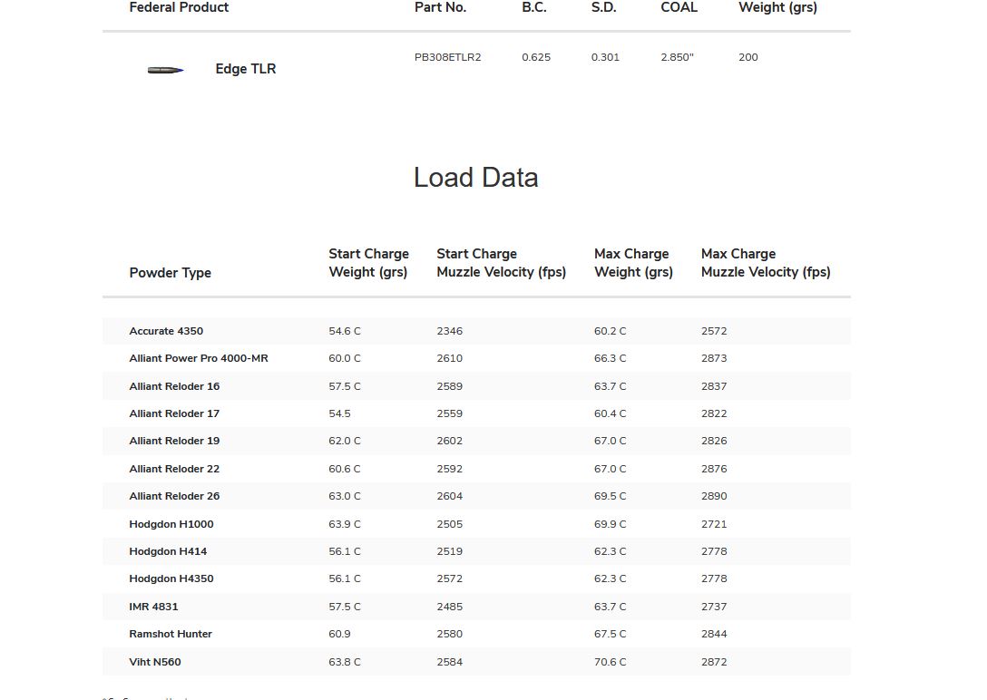Select the Viht N560 row label
The image size is (987, 700).
pyautogui.click(x=155, y=662)
